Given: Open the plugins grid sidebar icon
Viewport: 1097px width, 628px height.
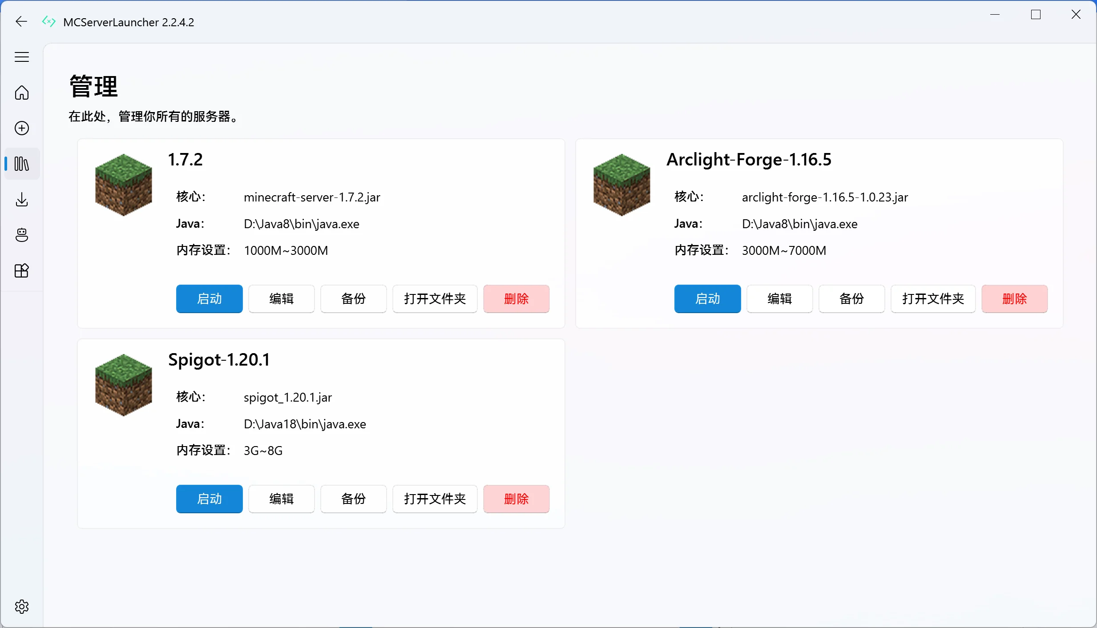Looking at the screenshot, I should [x=21, y=270].
